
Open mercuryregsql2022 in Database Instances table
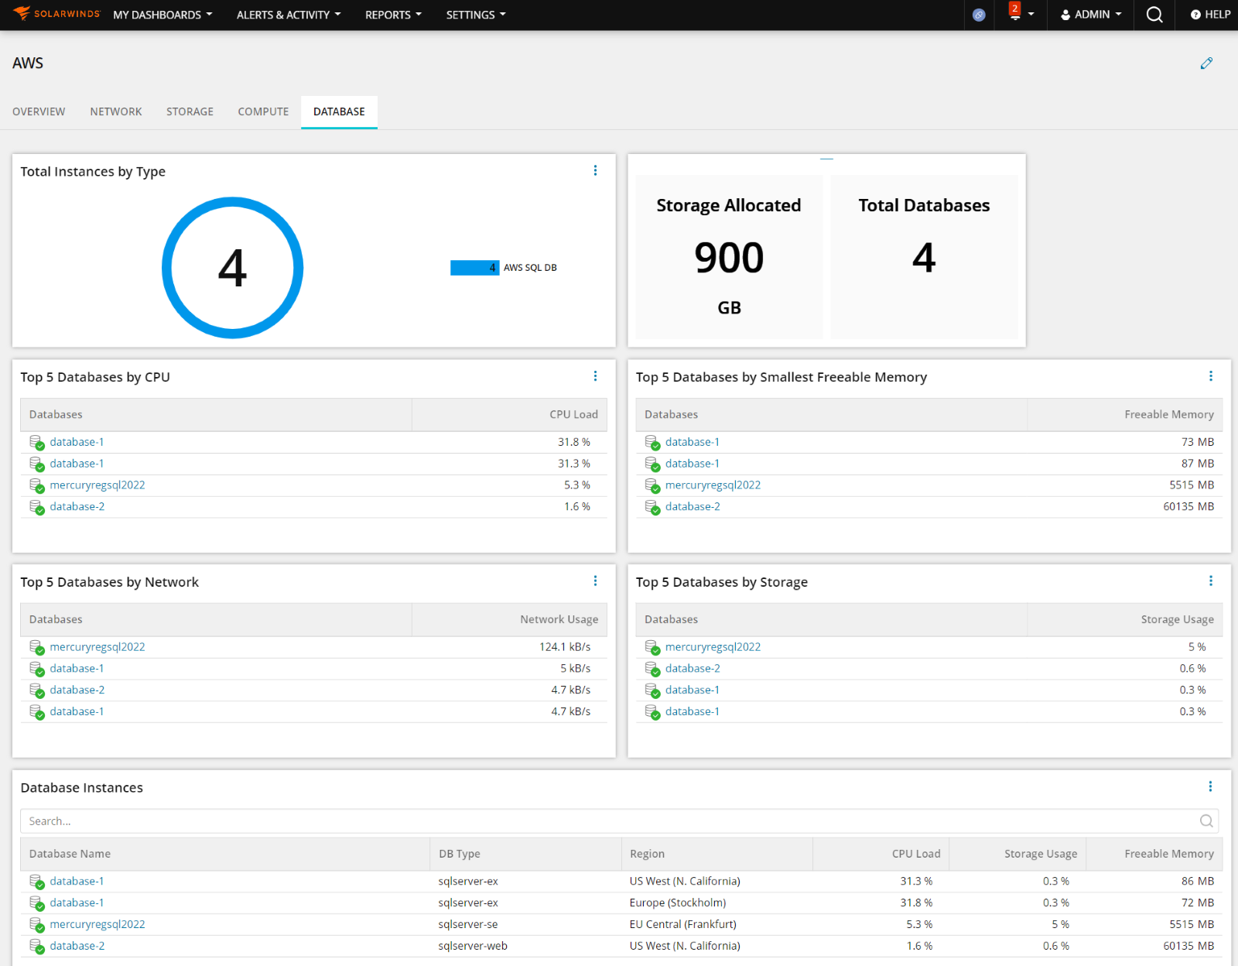click(x=97, y=925)
